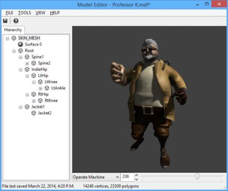
Task: Expand the Spine2 tree node
Action: click(x=27, y=64)
